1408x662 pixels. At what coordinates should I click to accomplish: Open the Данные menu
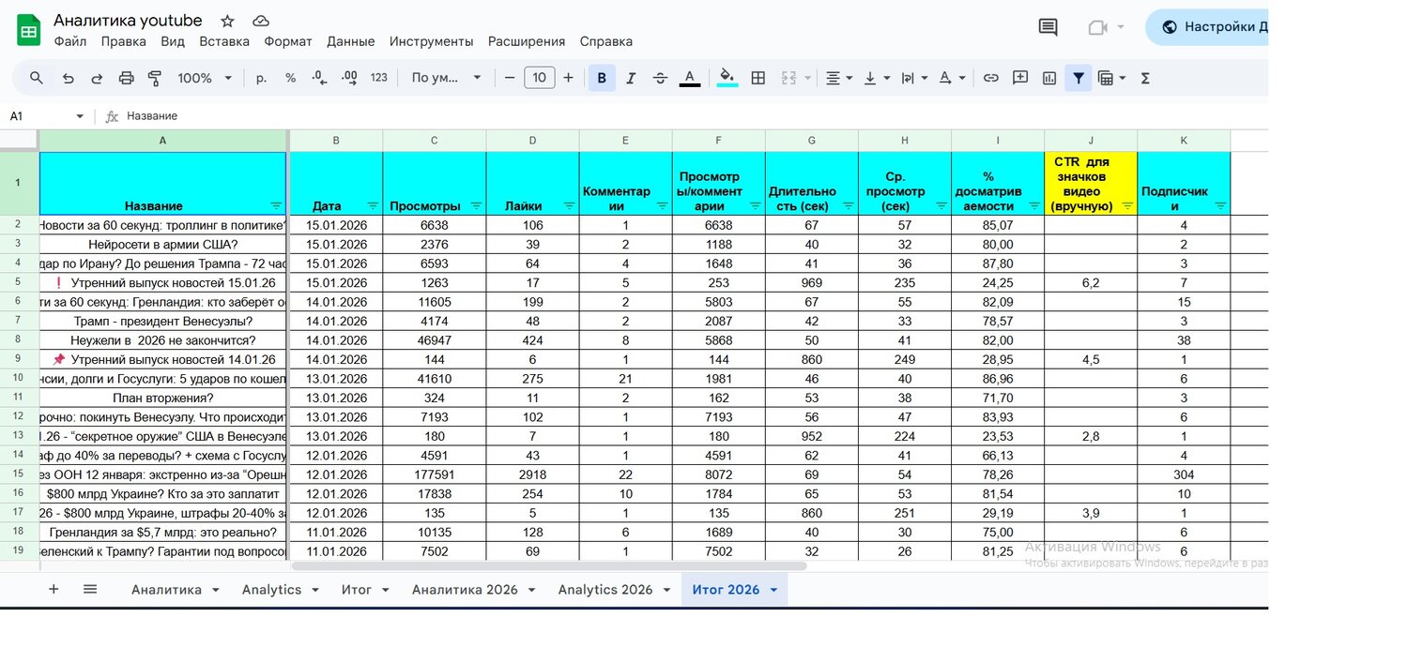351,41
